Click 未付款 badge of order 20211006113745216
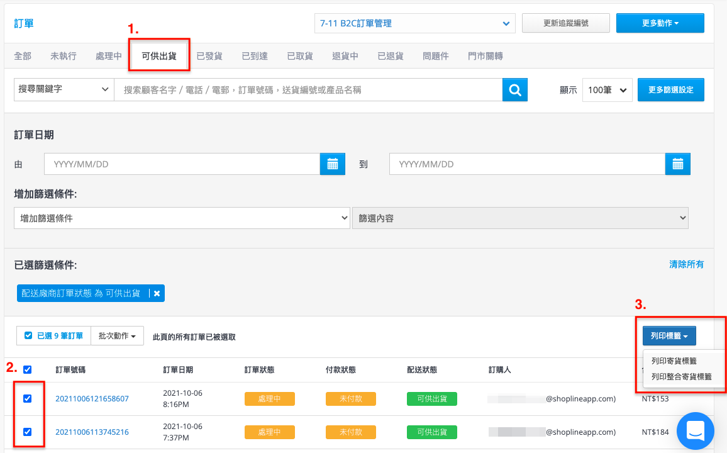 tap(350, 432)
